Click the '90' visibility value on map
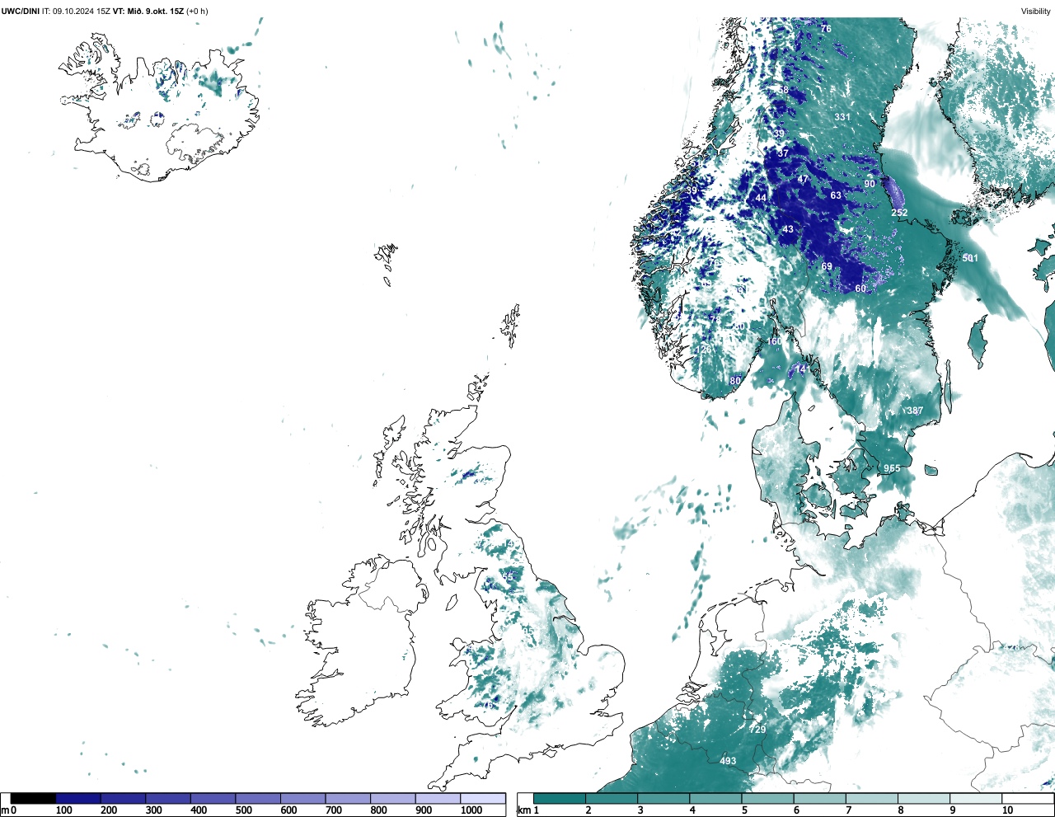The height and width of the screenshot is (817, 1055). 870,184
